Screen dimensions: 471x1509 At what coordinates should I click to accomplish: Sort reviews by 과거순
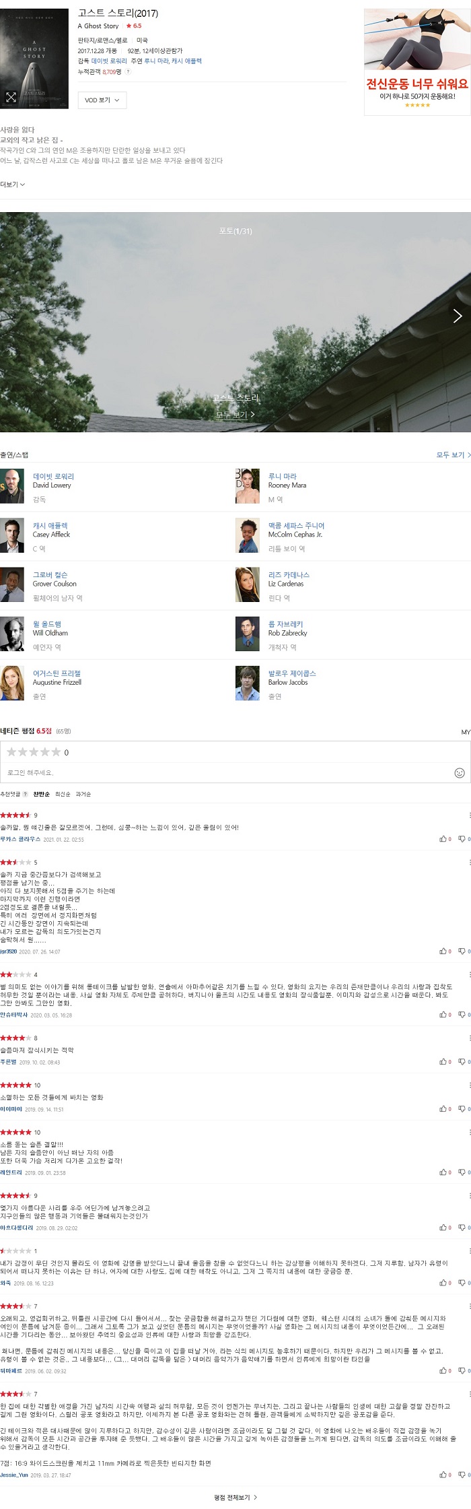(83, 794)
